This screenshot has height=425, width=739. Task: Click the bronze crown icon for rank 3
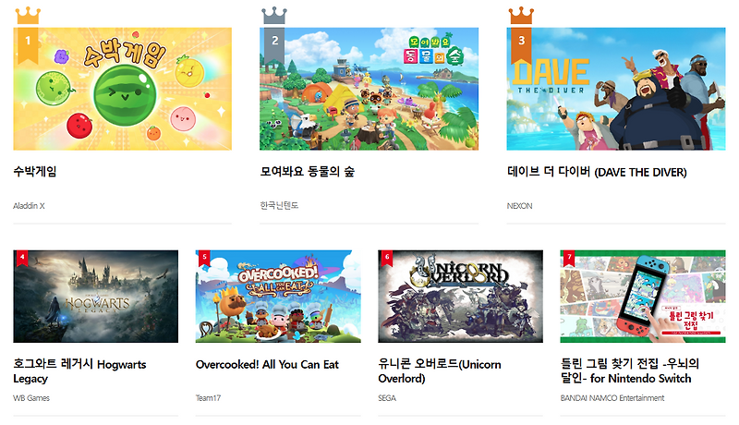tap(521, 16)
